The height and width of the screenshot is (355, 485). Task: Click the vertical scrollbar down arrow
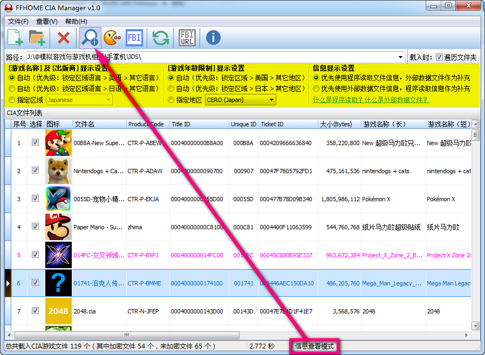coord(476,326)
